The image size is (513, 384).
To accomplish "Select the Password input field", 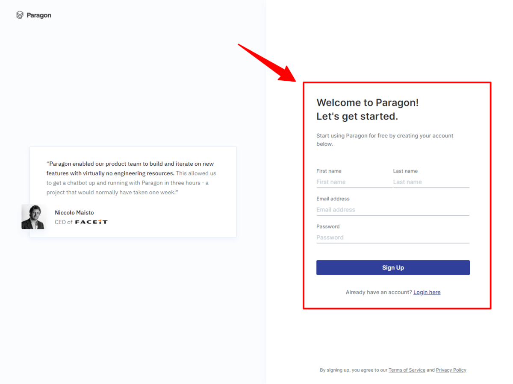I will click(392, 237).
